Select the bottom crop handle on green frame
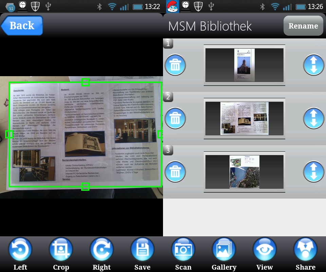The image size is (326, 272). click(85, 186)
